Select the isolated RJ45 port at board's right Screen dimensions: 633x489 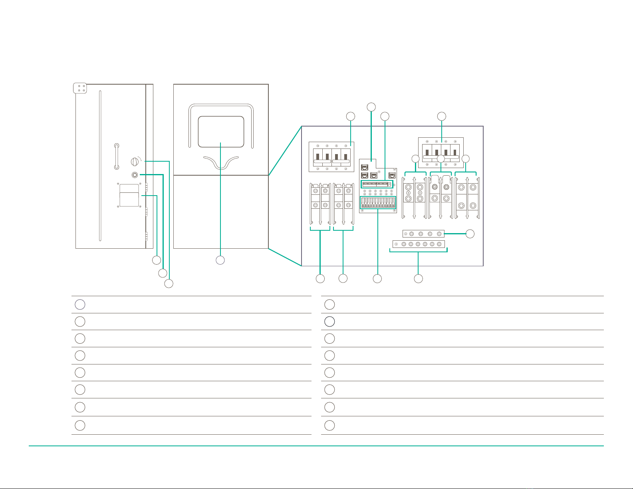[x=392, y=175]
